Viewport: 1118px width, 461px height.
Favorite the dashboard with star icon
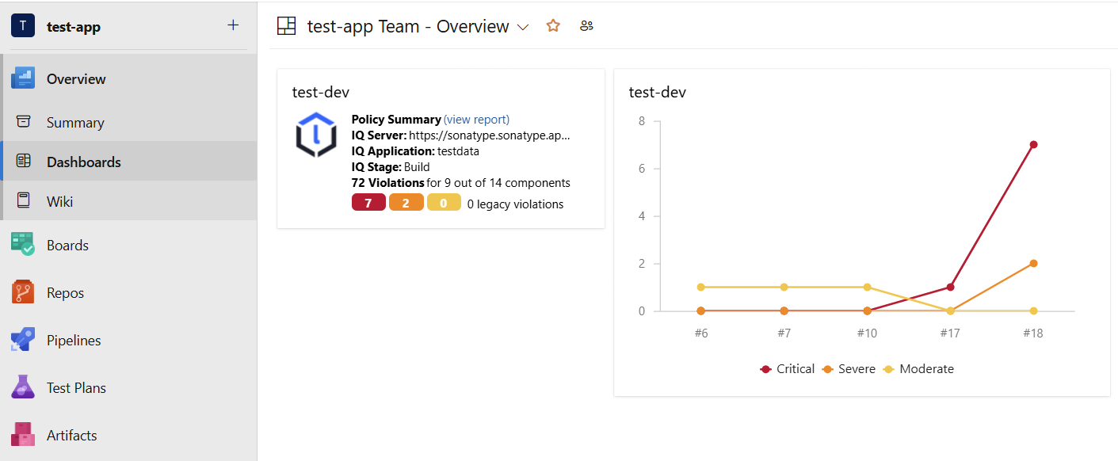coord(553,26)
